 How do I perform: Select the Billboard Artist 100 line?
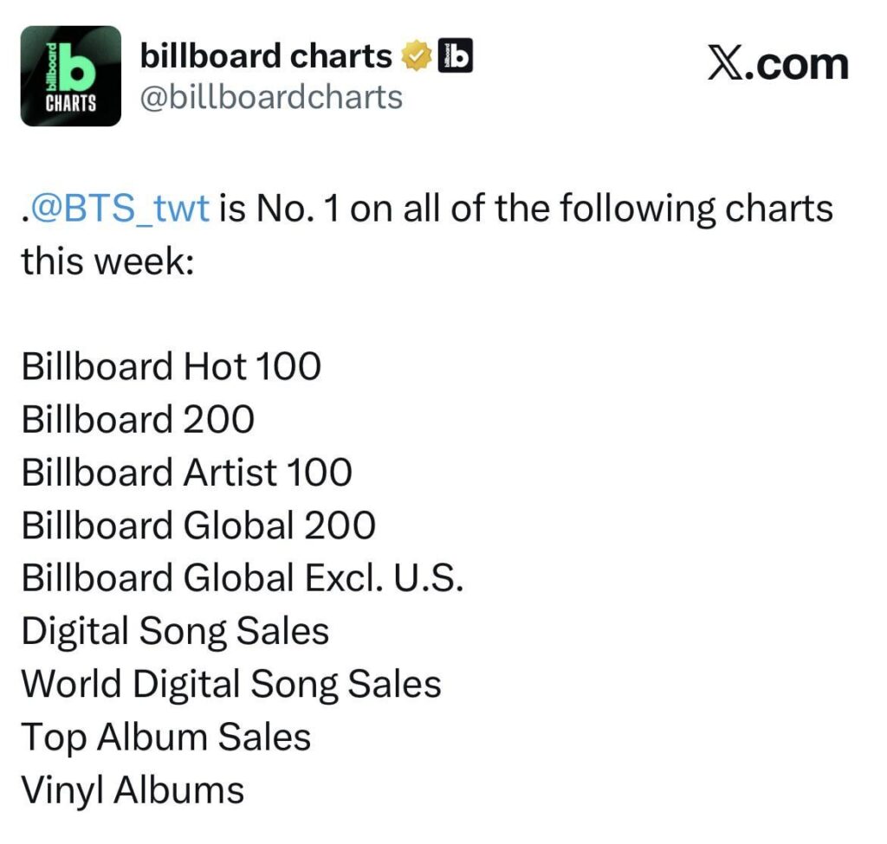coord(187,472)
